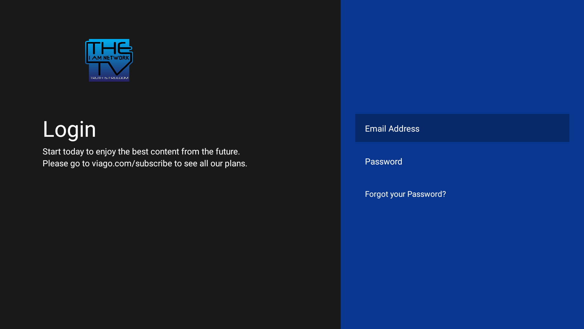Click the I Am Network TV logo
This screenshot has width=584, height=329.
[x=109, y=60]
